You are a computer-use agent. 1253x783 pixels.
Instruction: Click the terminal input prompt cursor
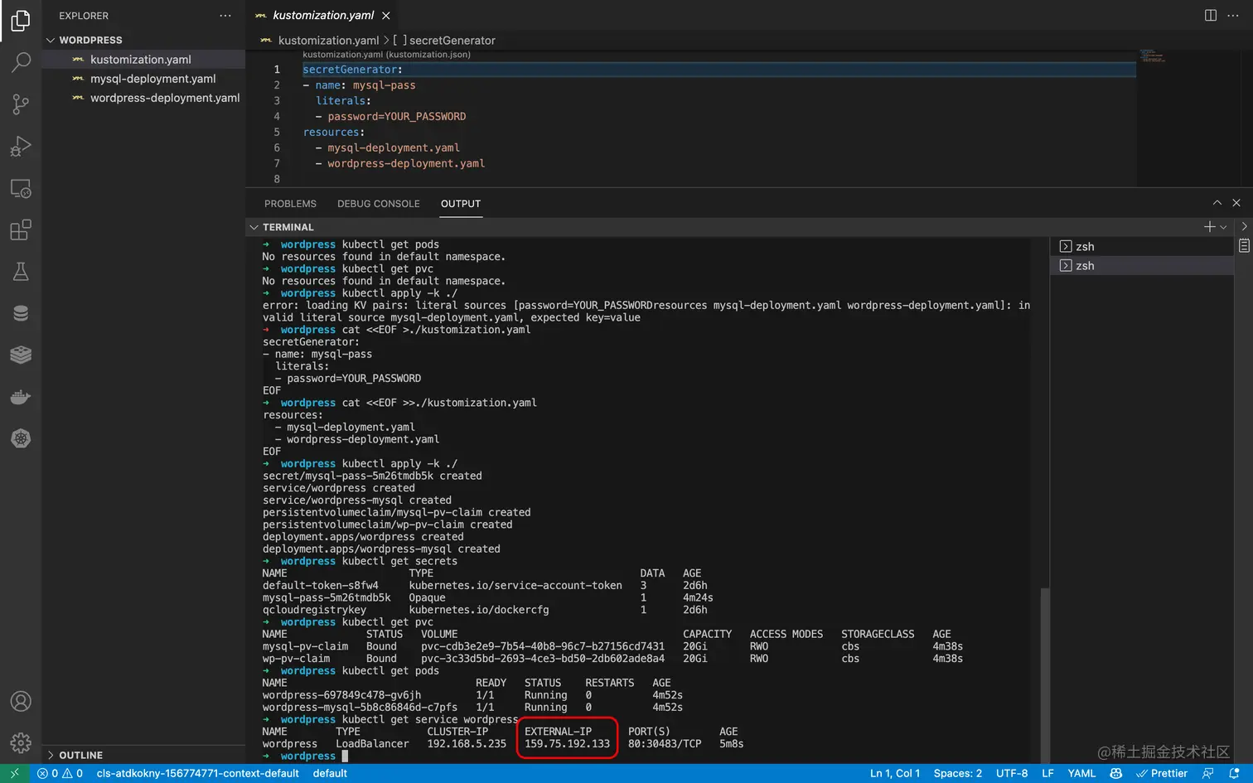pos(345,756)
